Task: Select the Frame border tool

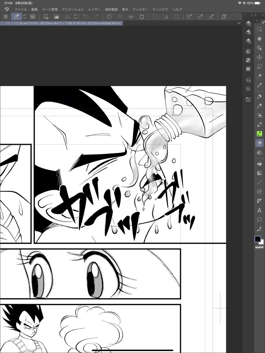Action: tap(259, 192)
